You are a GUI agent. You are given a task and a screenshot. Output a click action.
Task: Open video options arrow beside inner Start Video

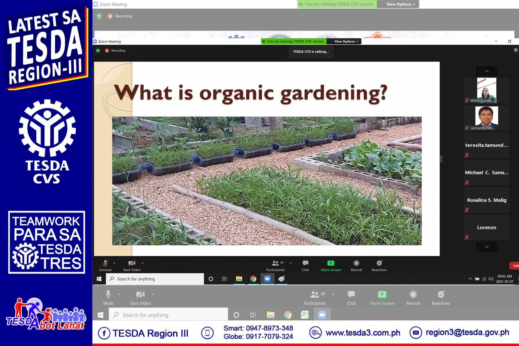[142, 263]
